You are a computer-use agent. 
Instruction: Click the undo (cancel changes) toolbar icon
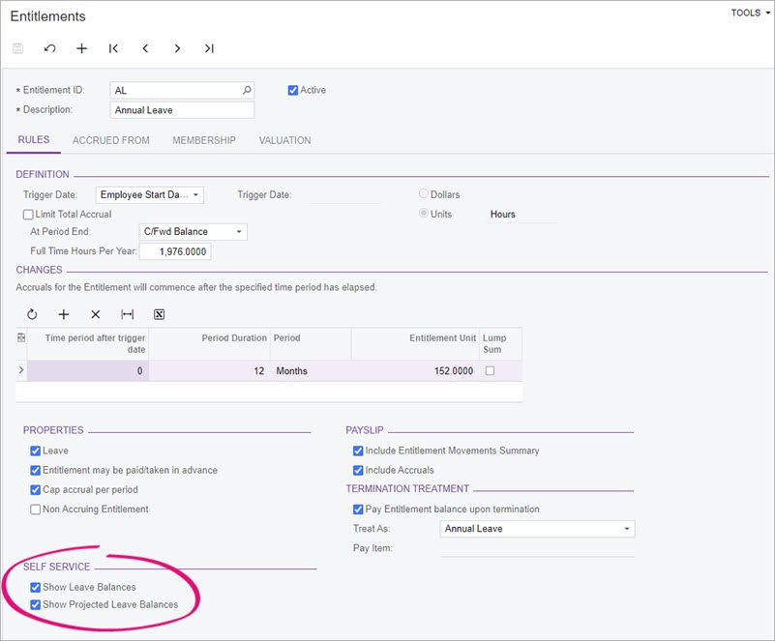(50, 48)
